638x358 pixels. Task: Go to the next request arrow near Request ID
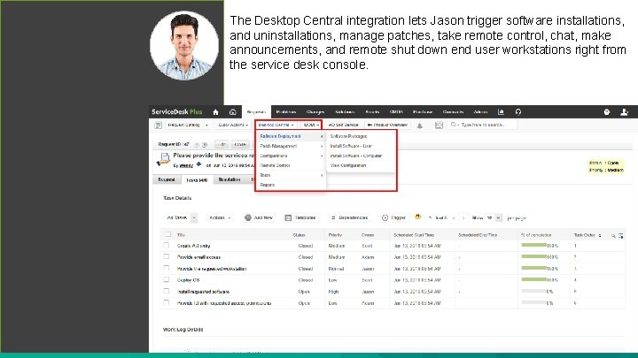(205, 144)
